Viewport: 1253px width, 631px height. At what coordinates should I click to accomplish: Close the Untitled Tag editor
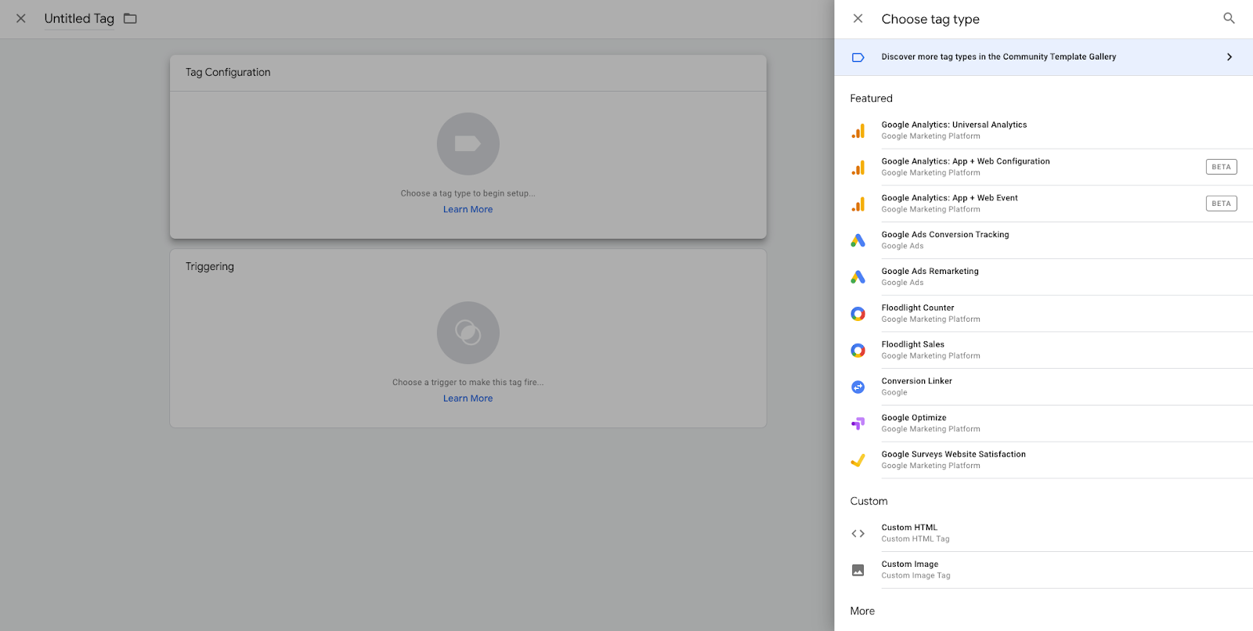coord(21,19)
